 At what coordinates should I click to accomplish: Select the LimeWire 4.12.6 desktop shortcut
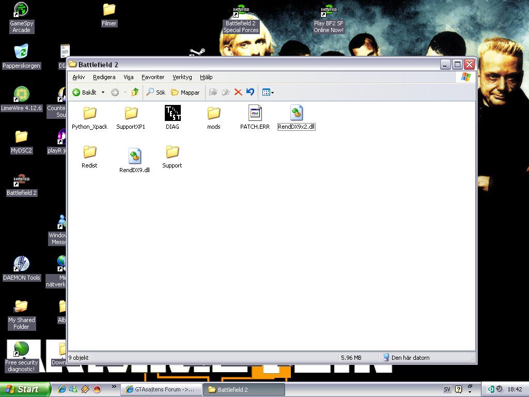click(21, 99)
